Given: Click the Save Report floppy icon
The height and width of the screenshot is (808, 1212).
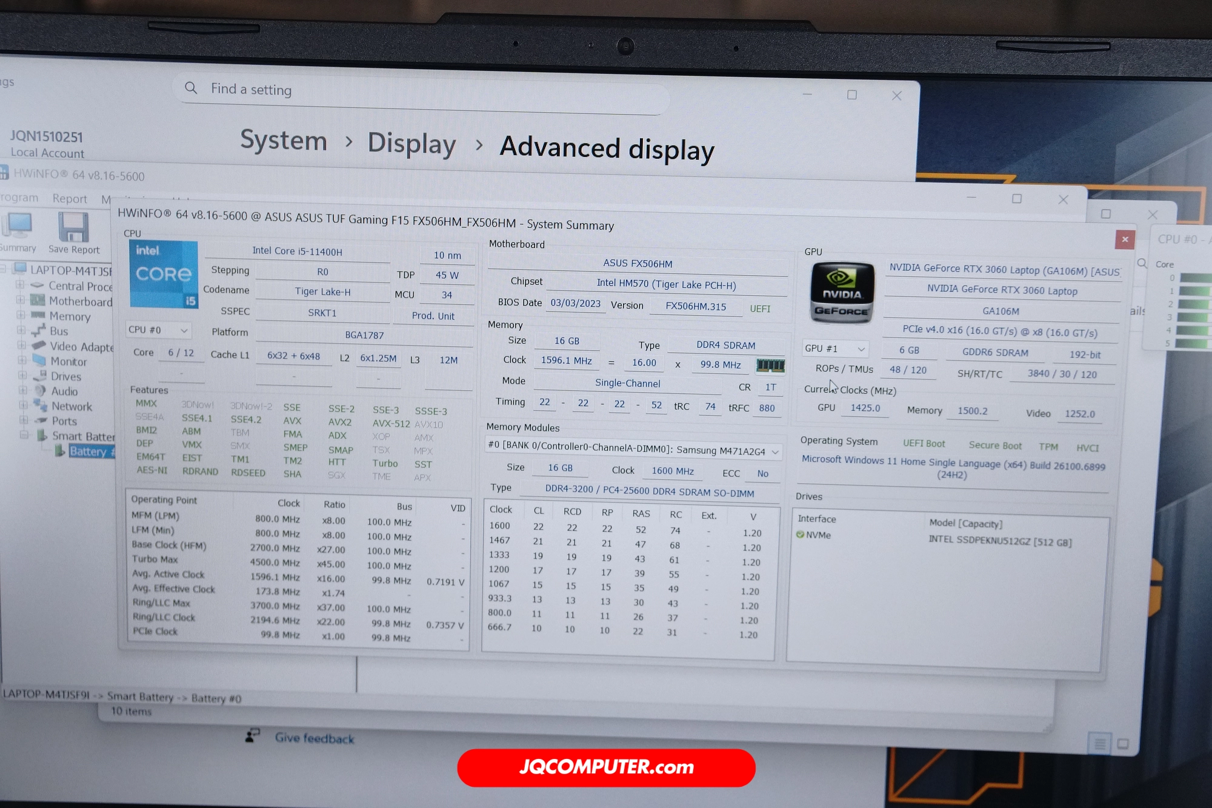Looking at the screenshot, I should [x=73, y=228].
